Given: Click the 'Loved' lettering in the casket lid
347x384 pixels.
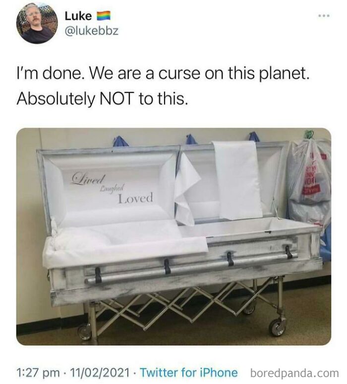Looking at the screenshot, I should click(x=136, y=198).
